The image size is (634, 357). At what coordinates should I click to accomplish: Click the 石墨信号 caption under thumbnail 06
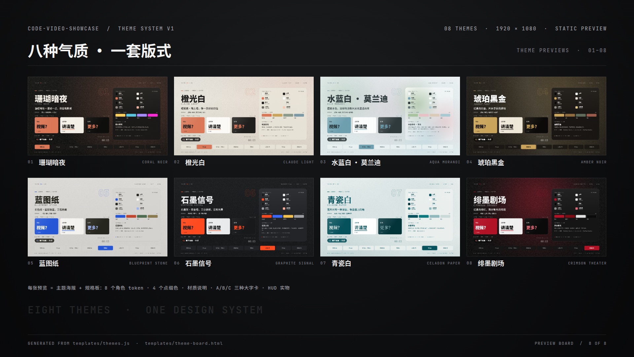coord(198,263)
